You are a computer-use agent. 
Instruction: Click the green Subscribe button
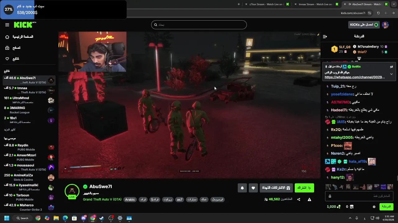pos(304,188)
